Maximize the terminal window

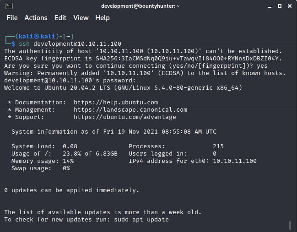(280, 6)
